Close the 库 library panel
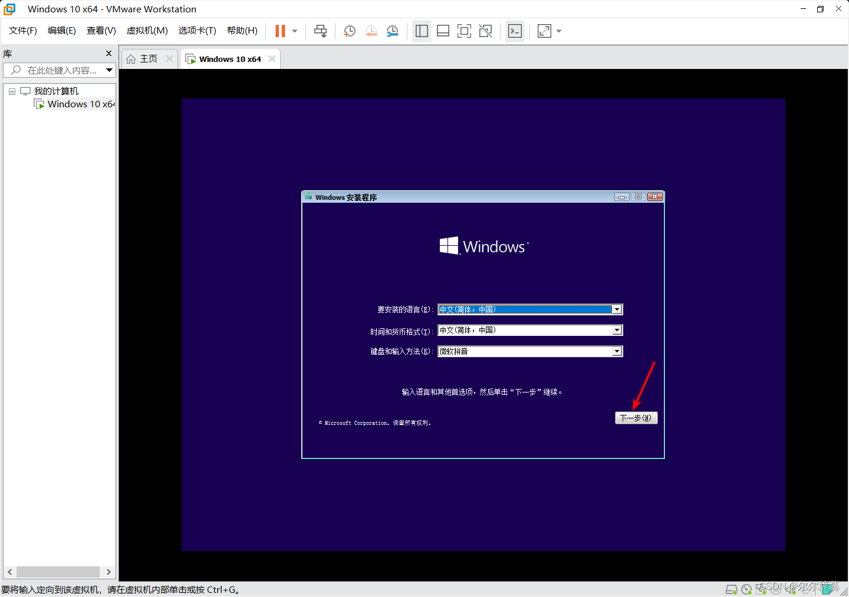849x597 pixels. pos(108,54)
